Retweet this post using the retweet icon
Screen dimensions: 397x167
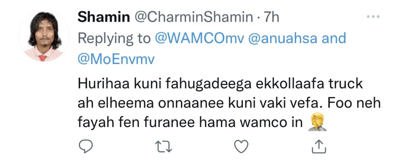click(x=163, y=146)
